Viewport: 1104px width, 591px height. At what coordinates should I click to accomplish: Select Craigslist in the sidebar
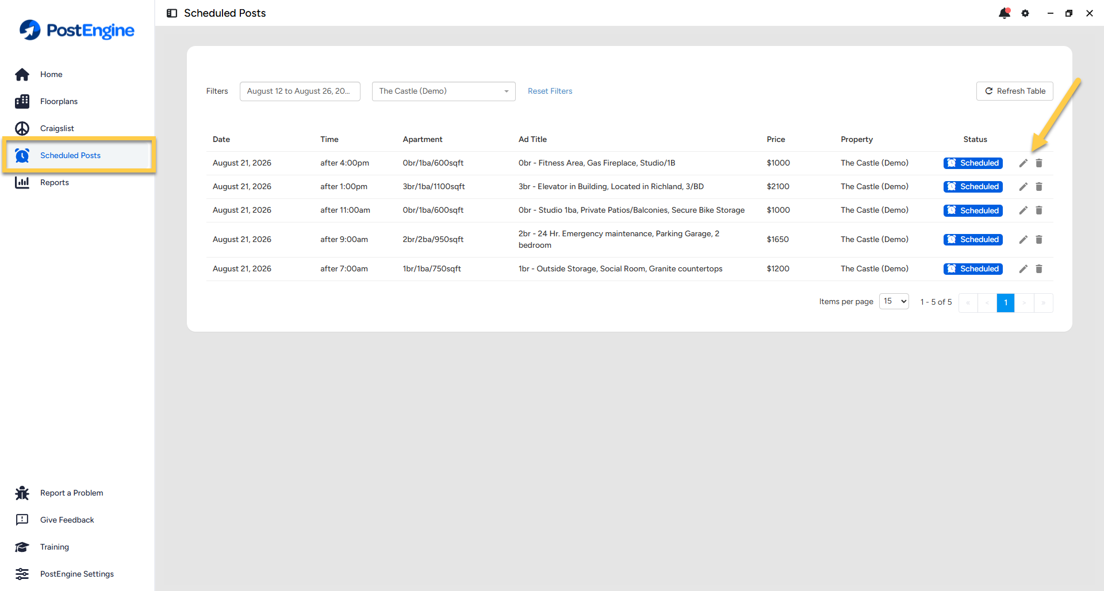pyautogui.click(x=57, y=128)
